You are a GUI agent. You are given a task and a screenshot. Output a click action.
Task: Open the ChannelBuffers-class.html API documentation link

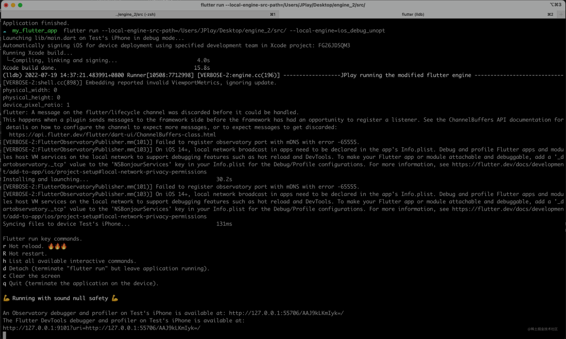(x=112, y=135)
